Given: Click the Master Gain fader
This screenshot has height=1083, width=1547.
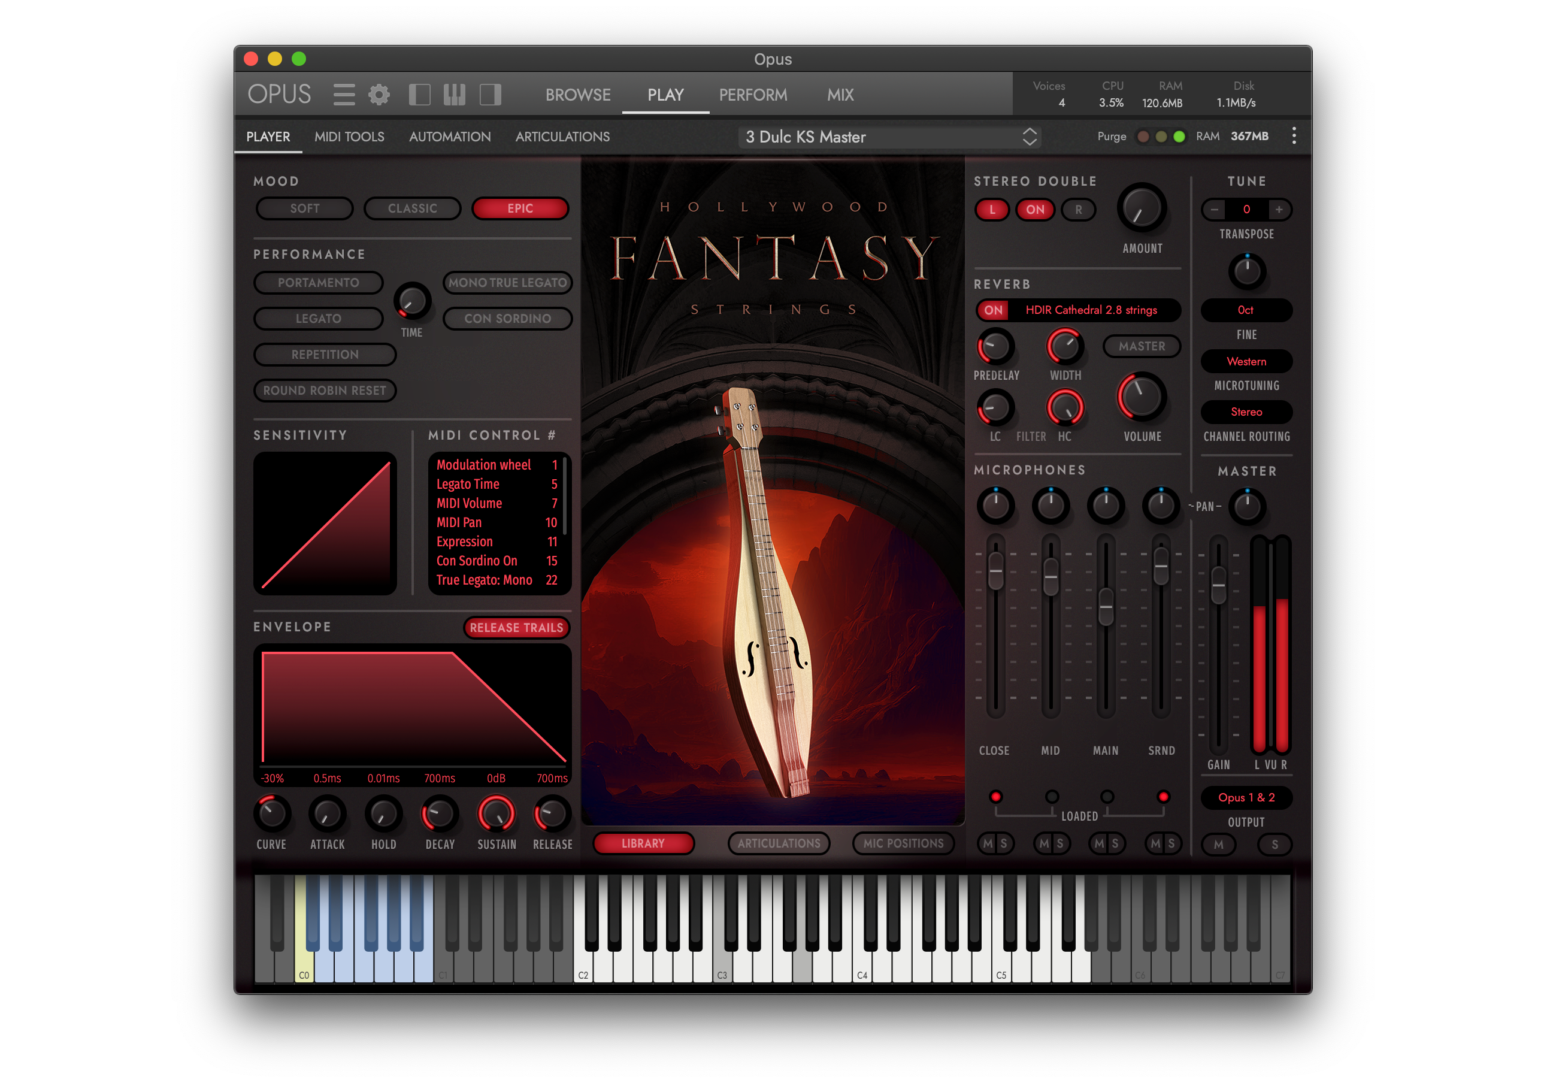Looking at the screenshot, I should click(x=1218, y=585).
